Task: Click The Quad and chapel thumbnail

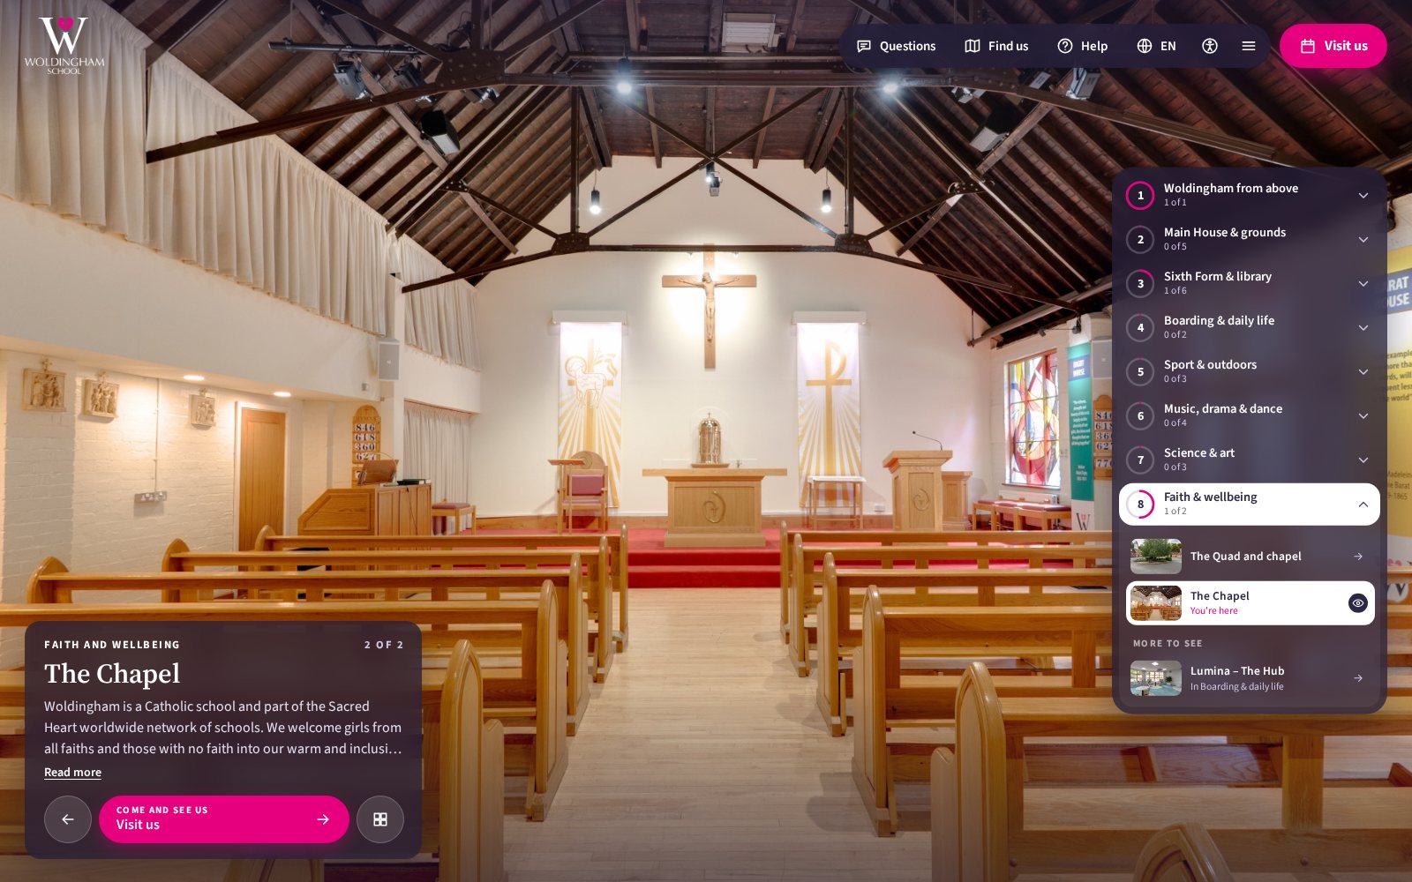Action: click(x=1156, y=557)
